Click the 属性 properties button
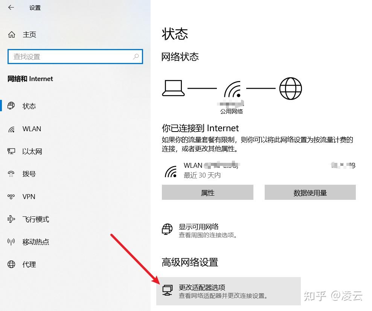Screen dimensions: 372x311 [207, 192]
